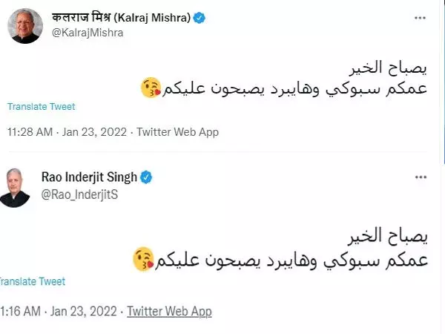Click the verified badge beside Rao Inderjit Singh
The width and height of the screenshot is (445, 334).
click(x=147, y=177)
